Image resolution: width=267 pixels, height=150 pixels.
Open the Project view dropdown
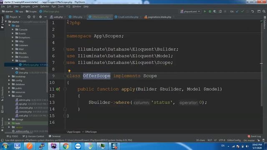tap(13, 17)
